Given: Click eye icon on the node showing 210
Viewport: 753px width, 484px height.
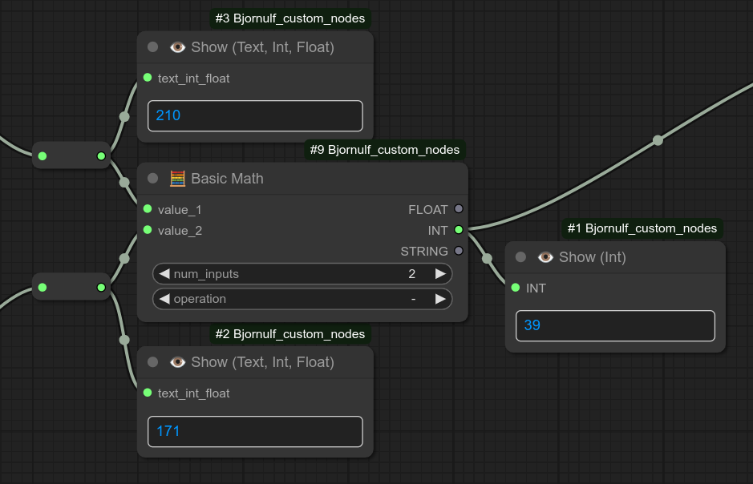Looking at the screenshot, I should click(x=177, y=47).
